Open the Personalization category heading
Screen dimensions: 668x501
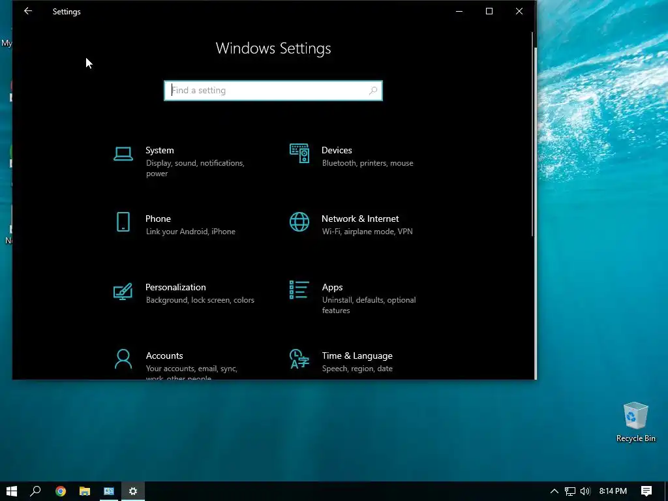[175, 287]
